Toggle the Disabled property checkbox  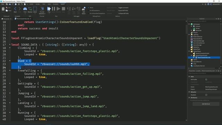[x=206, y=95]
